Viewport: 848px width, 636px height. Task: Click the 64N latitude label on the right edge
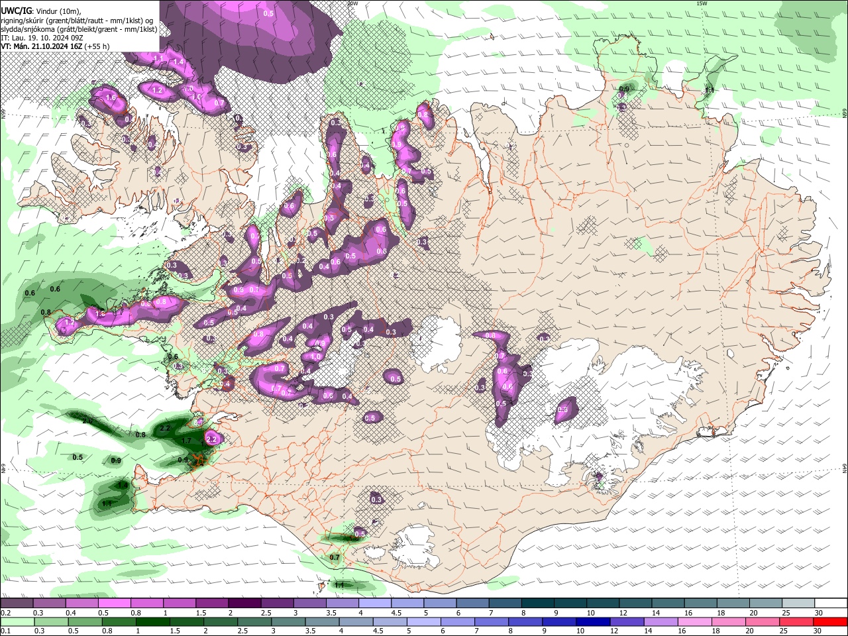tap(845, 468)
